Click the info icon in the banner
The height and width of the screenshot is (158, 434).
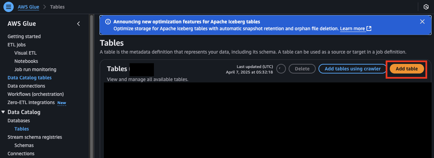tap(108, 22)
